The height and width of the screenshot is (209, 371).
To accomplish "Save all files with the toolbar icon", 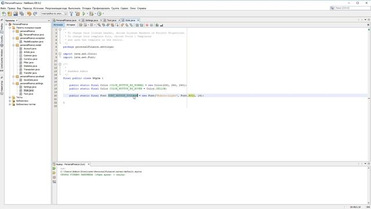I will click(22, 14).
